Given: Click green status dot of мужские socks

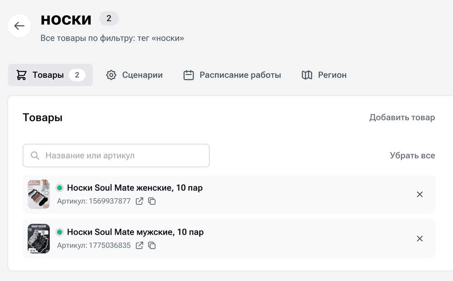Looking at the screenshot, I should point(59,232).
